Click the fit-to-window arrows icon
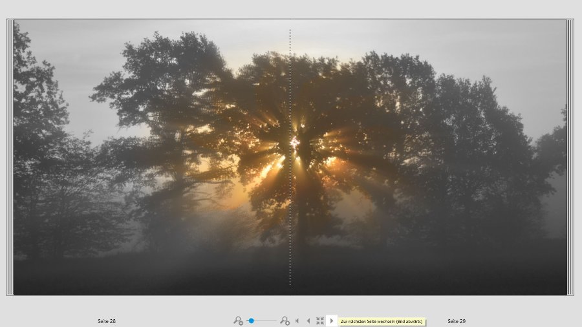 pos(320,321)
